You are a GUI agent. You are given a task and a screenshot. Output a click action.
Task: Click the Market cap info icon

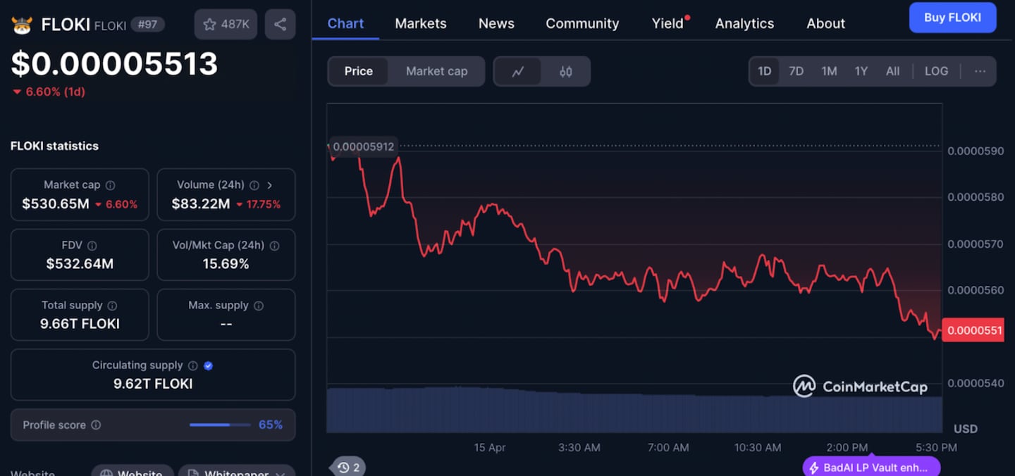click(x=110, y=185)
